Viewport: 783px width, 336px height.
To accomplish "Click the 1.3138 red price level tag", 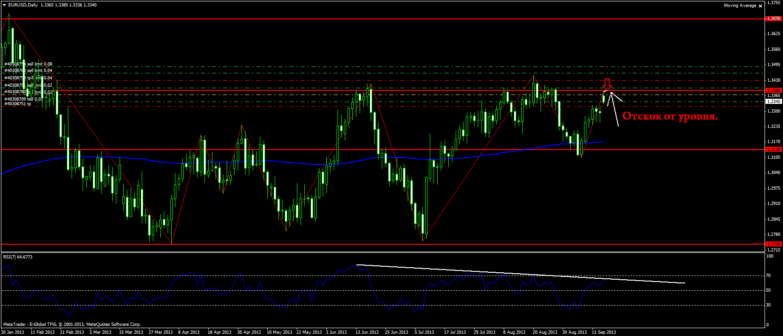I will coord(774,150).
